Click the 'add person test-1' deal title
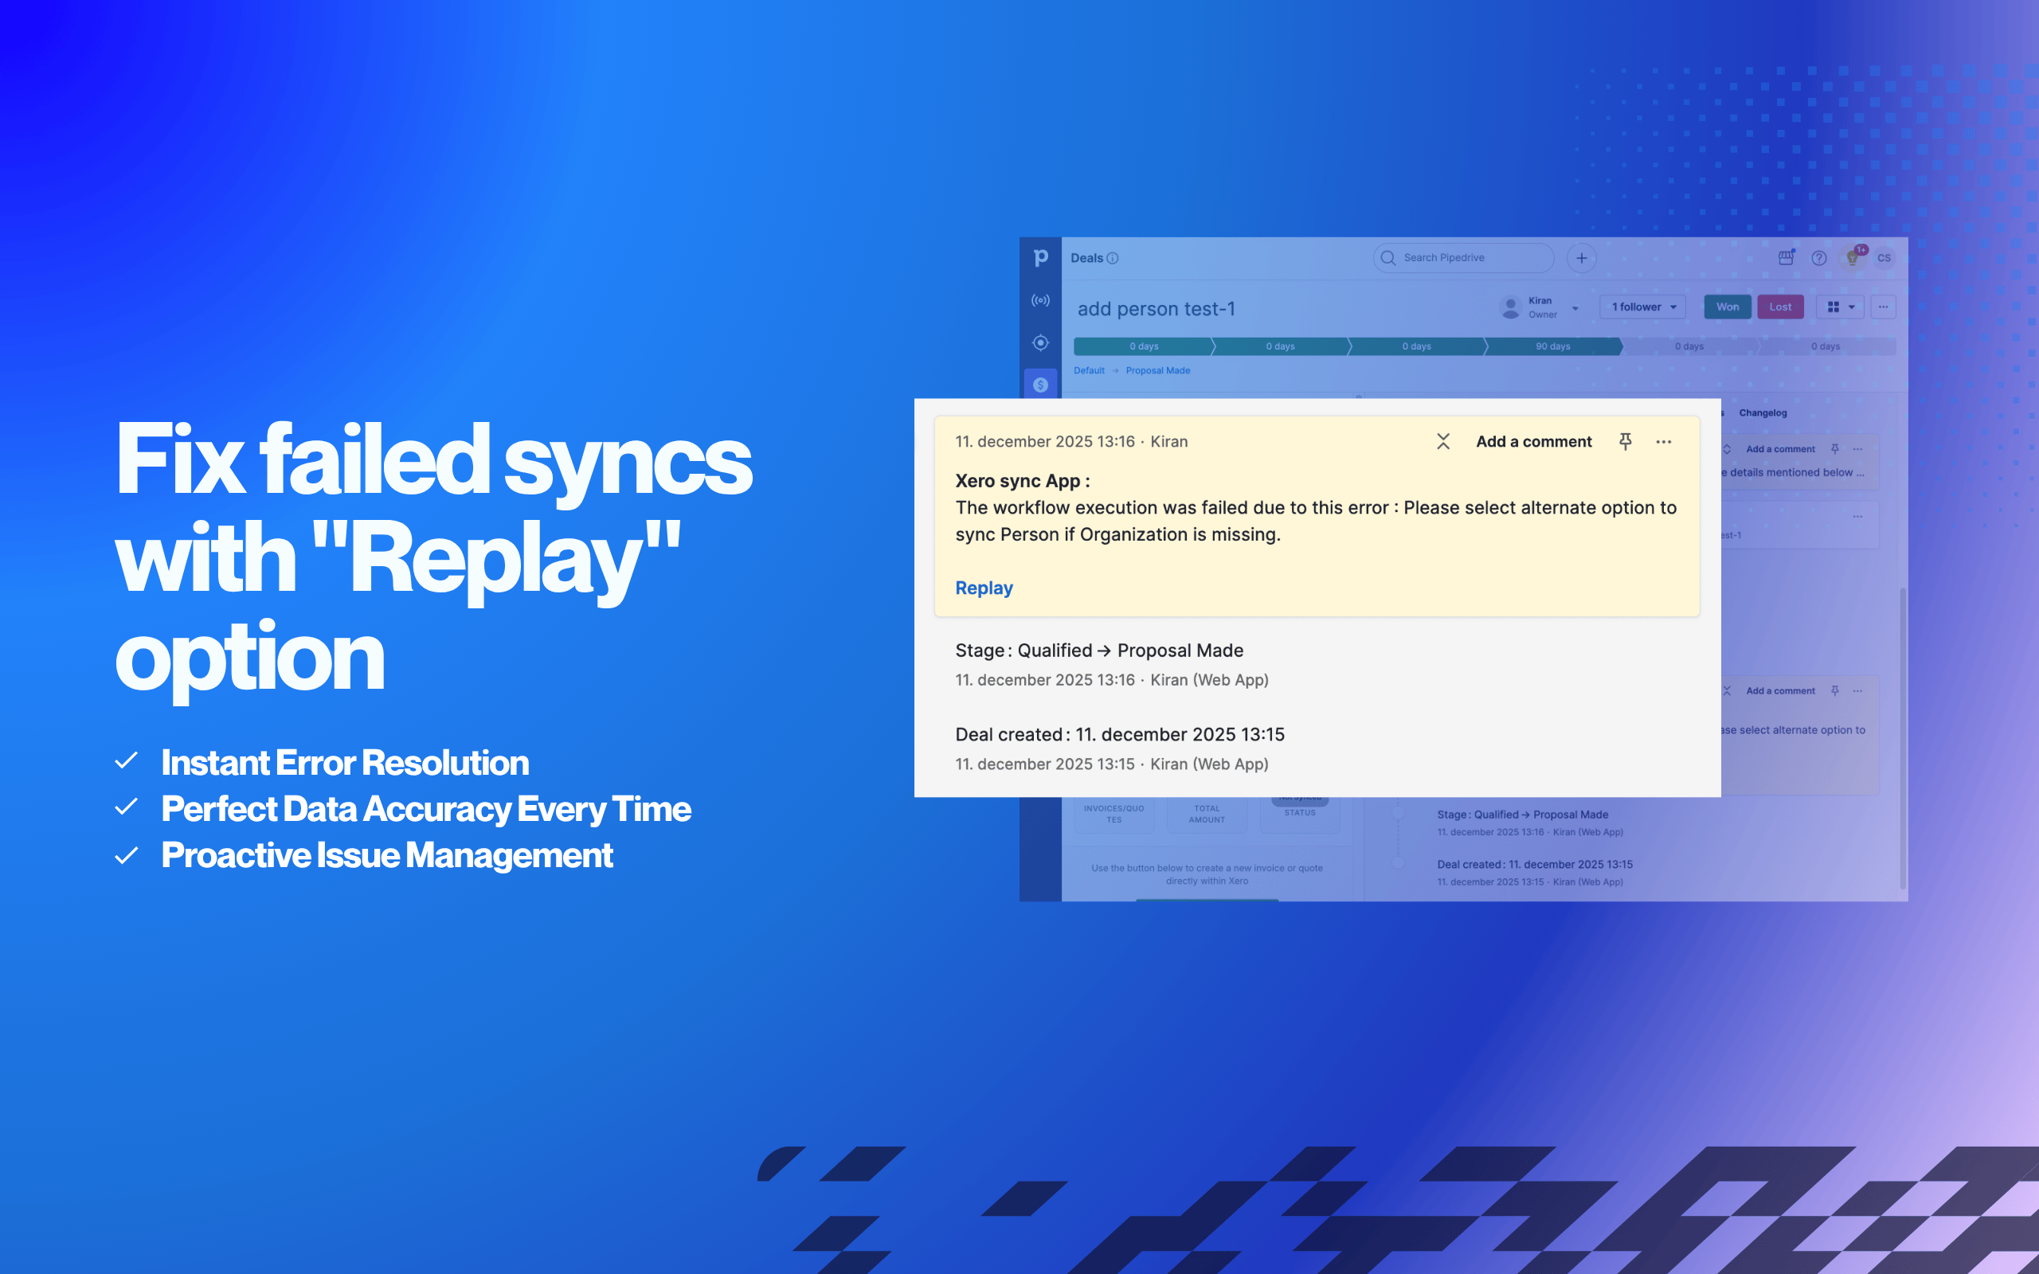 (1156, 309)
